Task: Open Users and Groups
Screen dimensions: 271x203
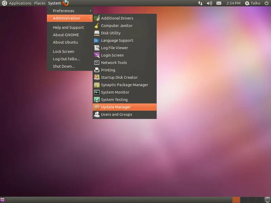Action: (125, 114)
